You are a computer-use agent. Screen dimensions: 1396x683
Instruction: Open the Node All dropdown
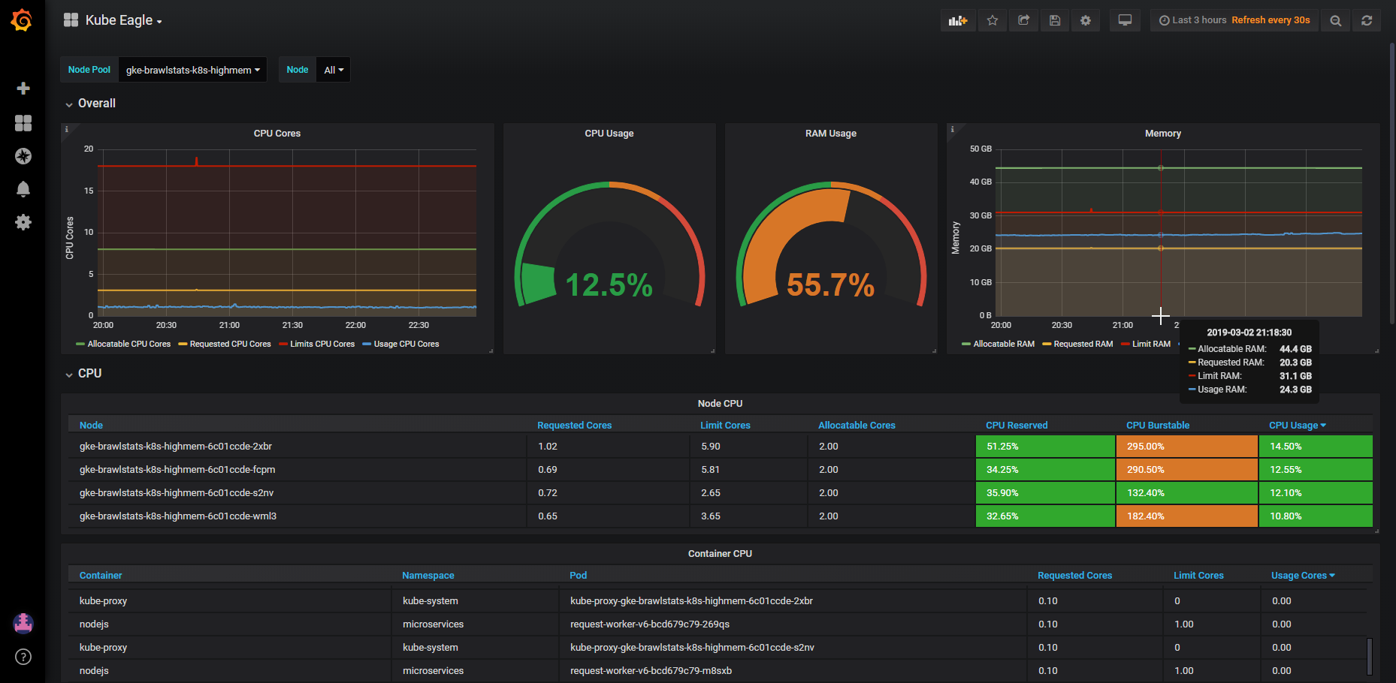[x=334, y=70]
